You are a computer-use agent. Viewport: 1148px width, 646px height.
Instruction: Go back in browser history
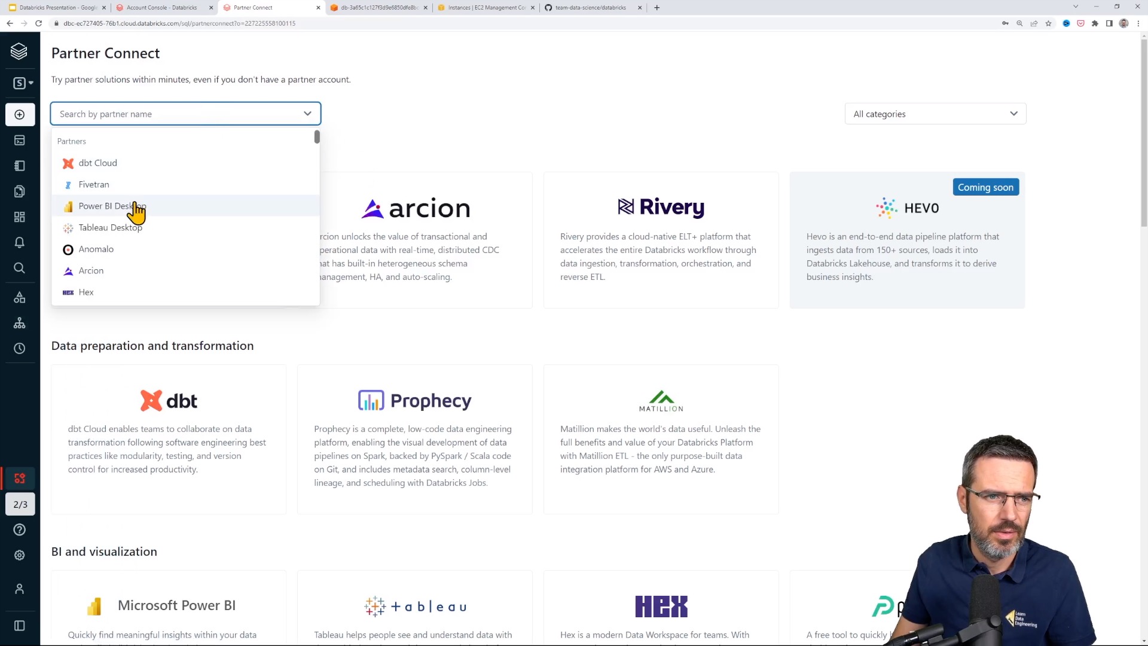tap(10, 23)
